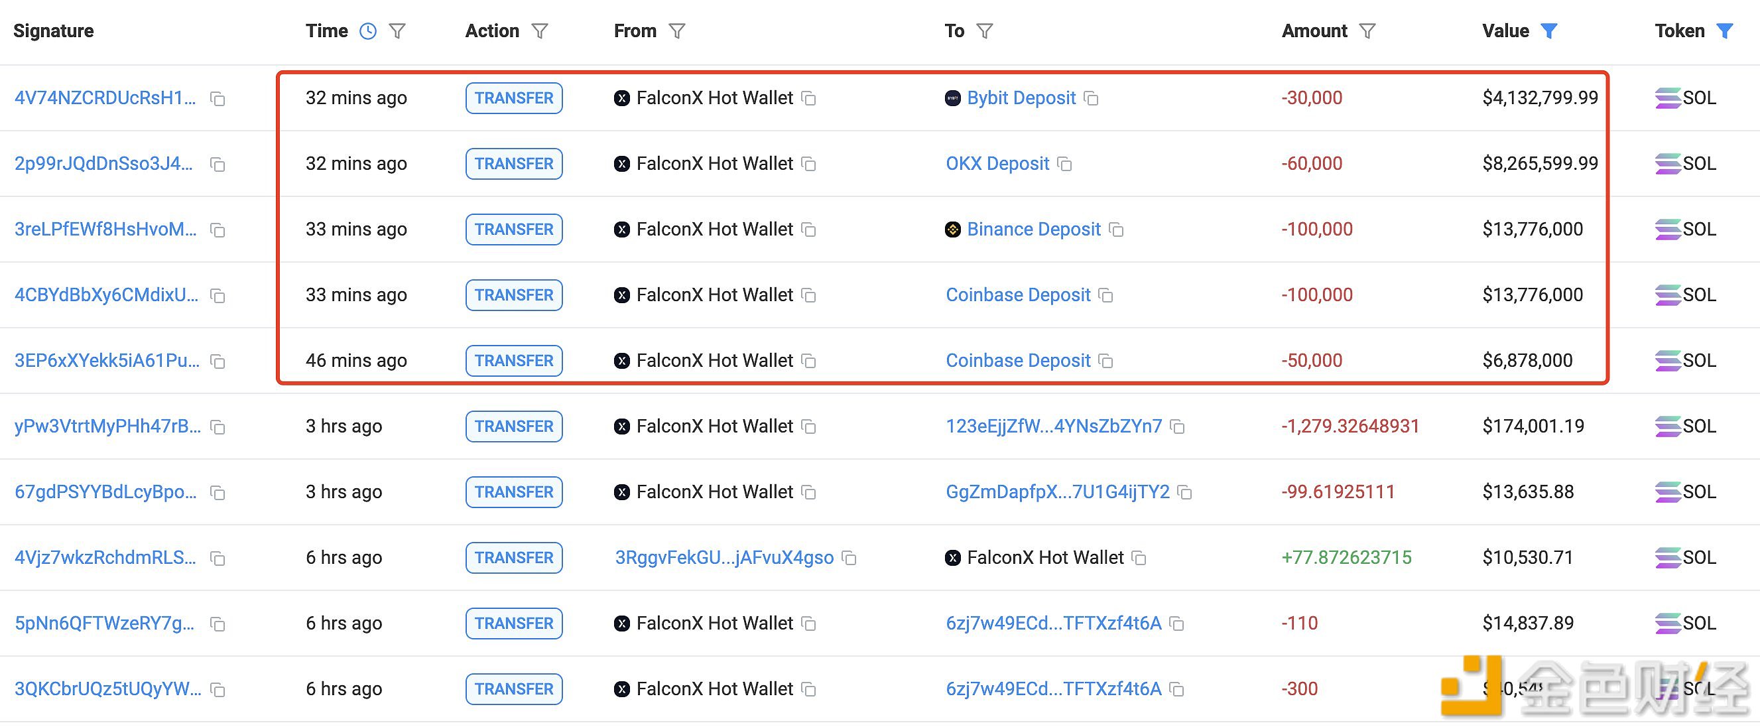Image resolution: width=1760 pixels, height=727 pixels.
Task: Open the From column filter
Action: click(x=676, y=31)
